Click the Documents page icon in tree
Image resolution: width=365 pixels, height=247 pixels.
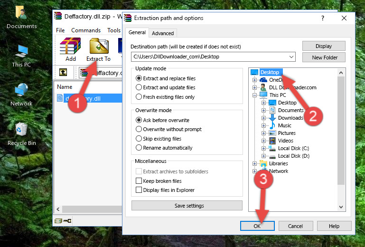(x=272, y=110)
